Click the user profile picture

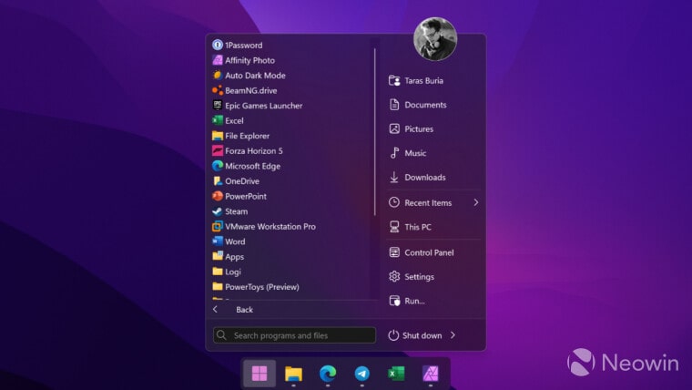(435, 39)
